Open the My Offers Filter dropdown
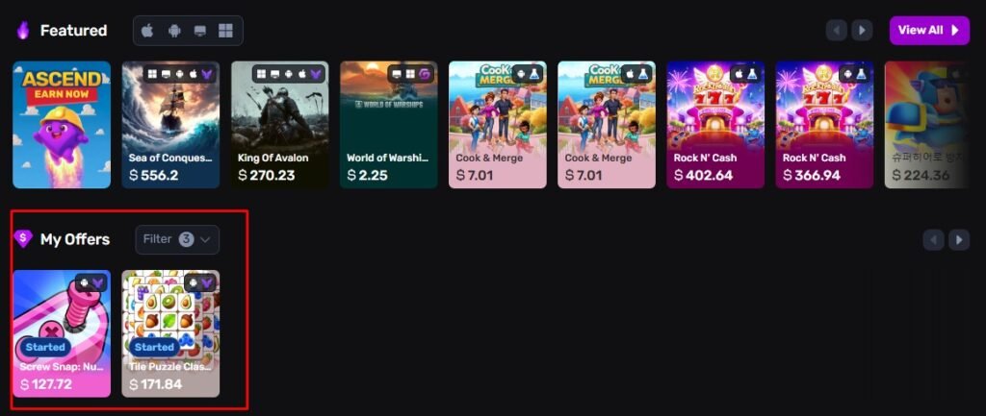The image size is (986, 416). 177,239
